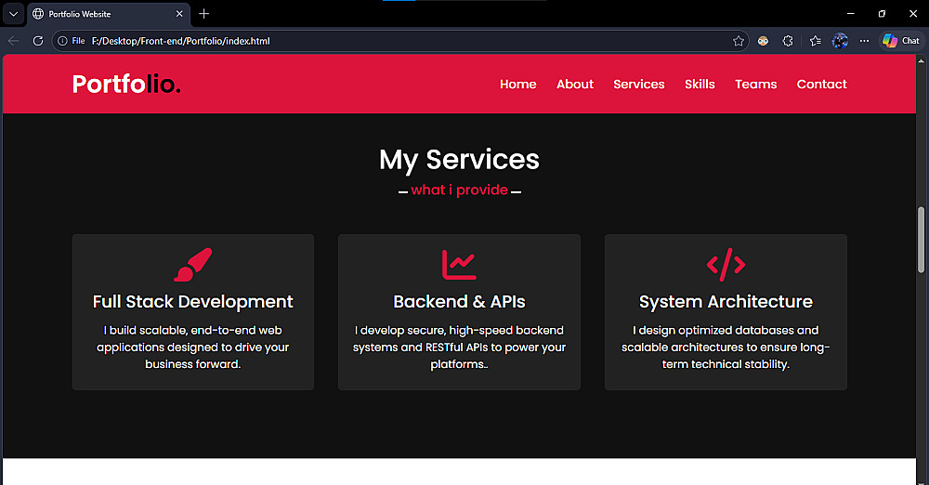This screenshot has width=929, height=485.
Task: Open the Teams nav link
Action: click(755, 85)
